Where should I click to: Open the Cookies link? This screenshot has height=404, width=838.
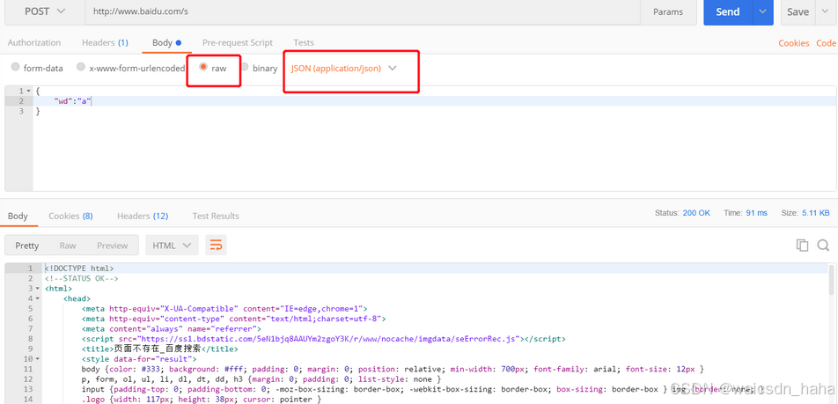tap(794, 43)
